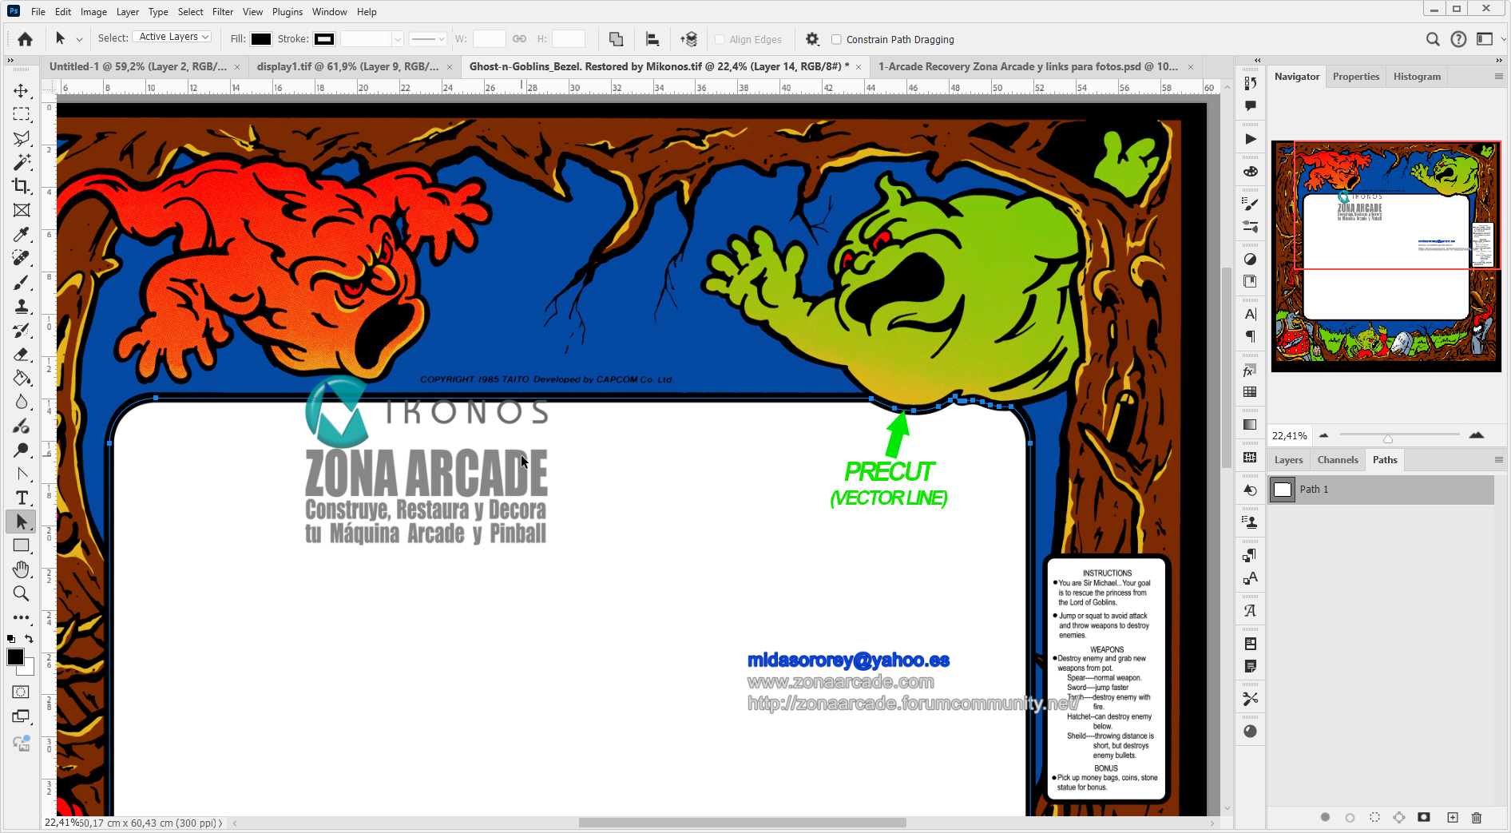Stroke path with brush
1511x833 pixels.
point(1350,817)
